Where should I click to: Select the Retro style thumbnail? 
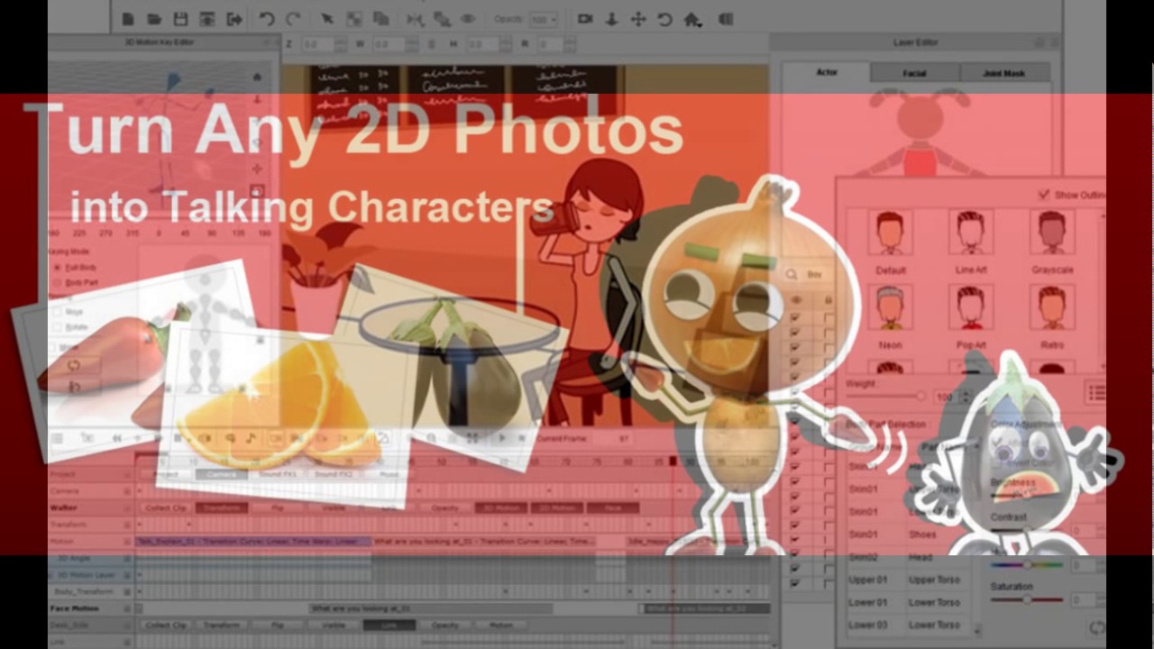[1052, 308]
